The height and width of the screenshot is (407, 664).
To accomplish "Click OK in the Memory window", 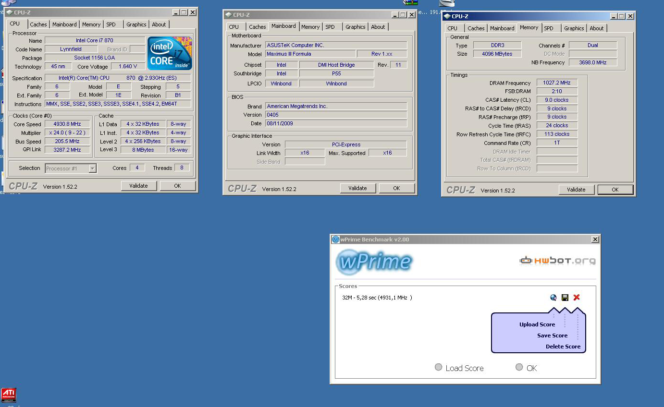I will tap(615, 190).
